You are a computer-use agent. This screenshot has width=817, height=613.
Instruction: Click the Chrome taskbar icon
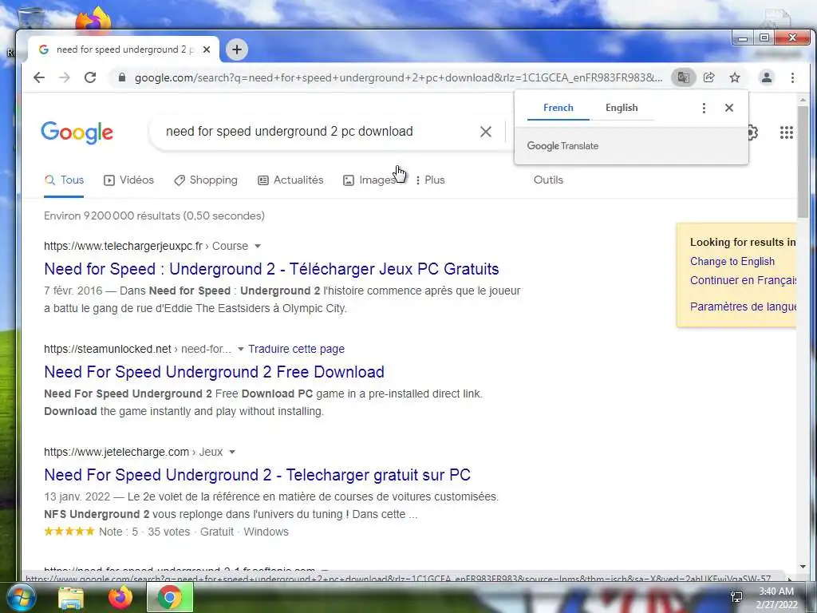coord(170,597)
